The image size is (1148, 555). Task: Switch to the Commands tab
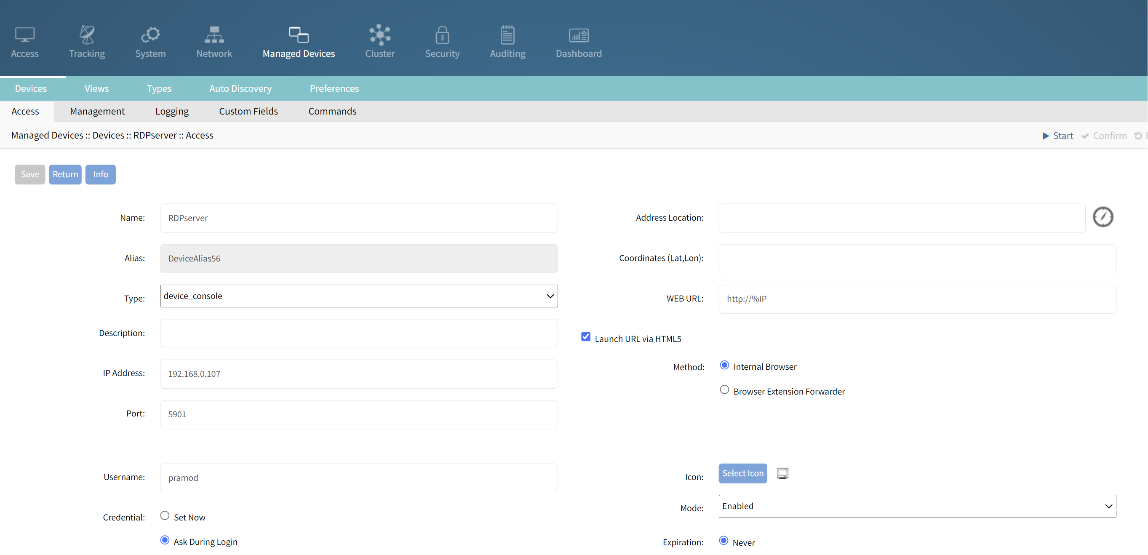(332, 111)
